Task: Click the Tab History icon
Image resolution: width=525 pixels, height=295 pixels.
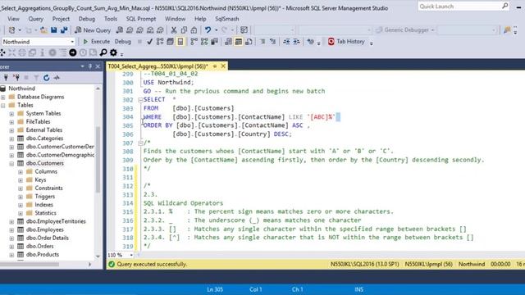Action: click(x=331, y=42)
